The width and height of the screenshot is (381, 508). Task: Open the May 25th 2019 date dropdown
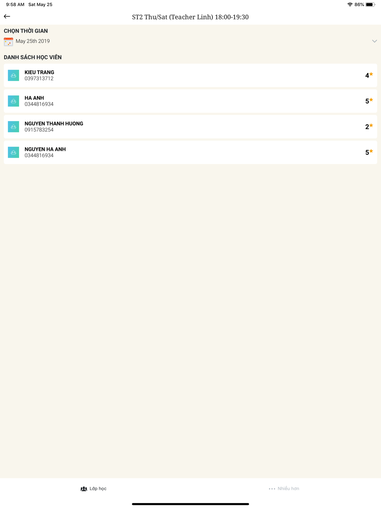click(x=33, y=41)
